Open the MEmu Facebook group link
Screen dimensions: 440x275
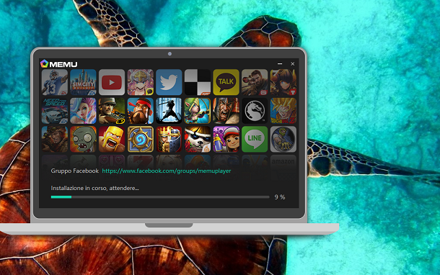pyautogui.click(x=167, y=171)
